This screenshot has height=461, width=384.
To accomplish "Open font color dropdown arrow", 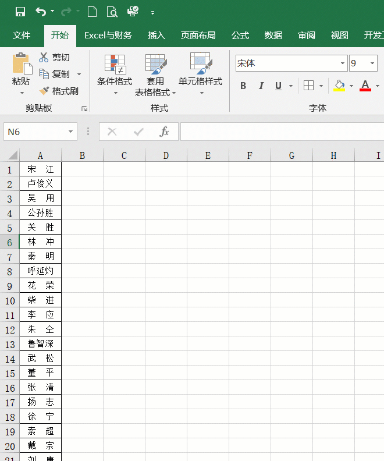I will [378, 86].
